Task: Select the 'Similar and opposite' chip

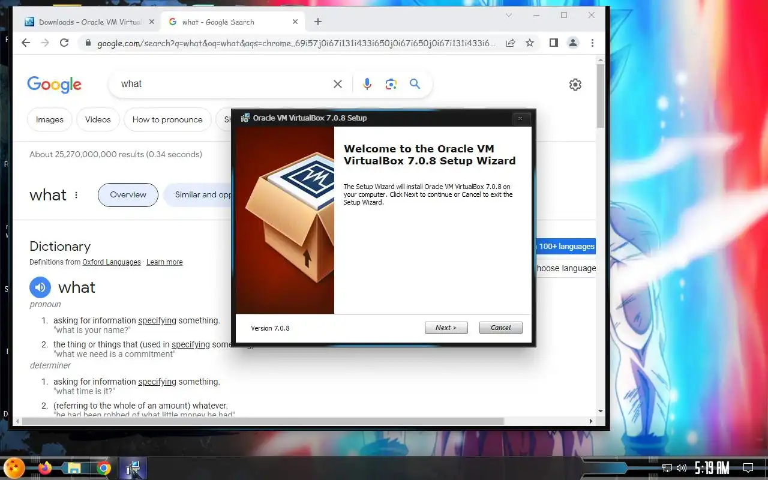Action: (199, 195)
